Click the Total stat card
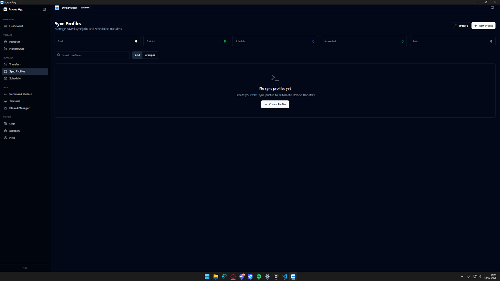500x281 pixels. [x=97, y=41]
